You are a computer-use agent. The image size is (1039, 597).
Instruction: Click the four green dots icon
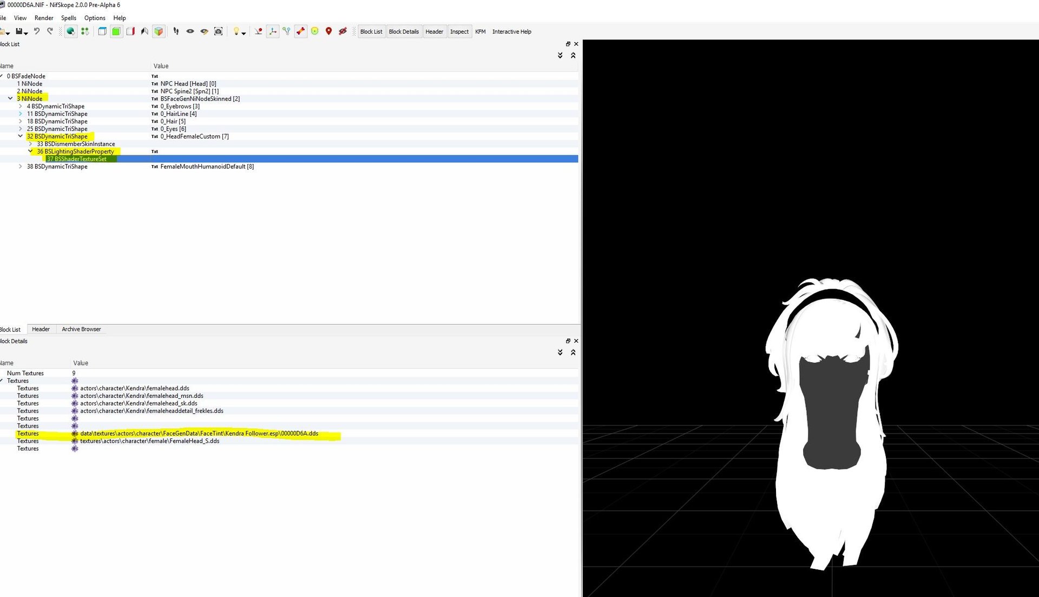point(85,31)
